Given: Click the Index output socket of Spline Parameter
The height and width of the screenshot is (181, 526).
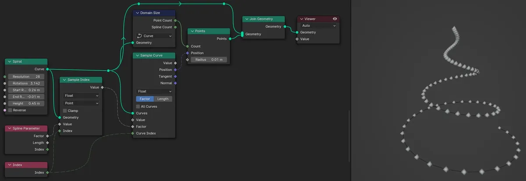Looking at the screenshot, I should click(47, 149).
